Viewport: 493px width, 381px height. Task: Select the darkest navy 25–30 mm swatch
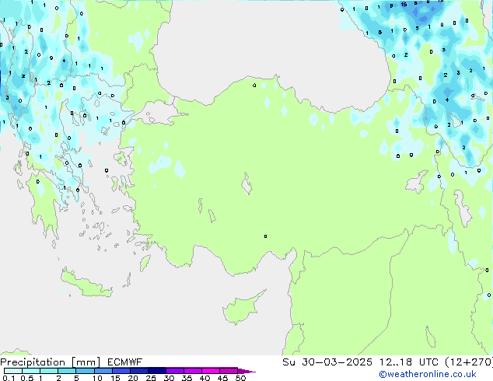coord(157,371)
